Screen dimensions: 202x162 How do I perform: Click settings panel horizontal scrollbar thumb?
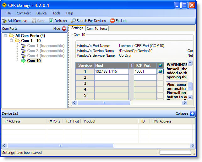(104, 102)
